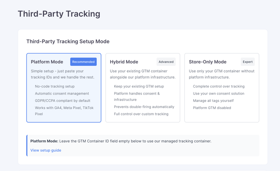Click 'Keep your existing GTM setup' item
280x171 pixels.
[139, 86]
